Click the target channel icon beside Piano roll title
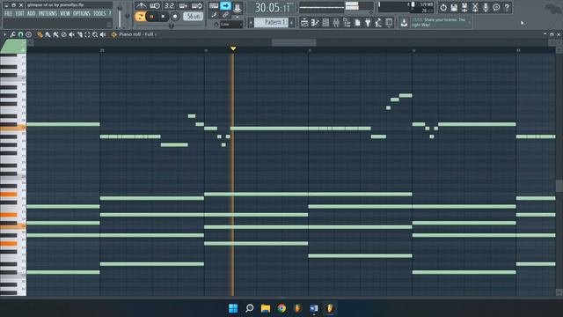Viewport: 563px width, 317px height. coord(113,34)
